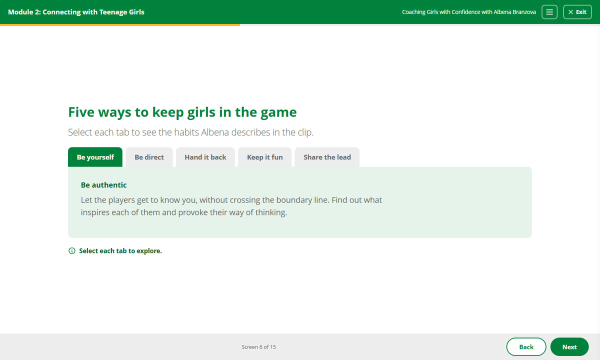This screenshot has width=600, height=360.
Task: Click the Screen 6 of 15 indicator
Action: click(258, 347)
